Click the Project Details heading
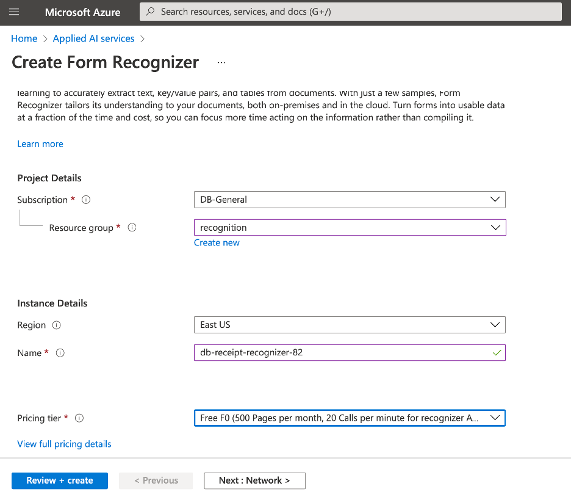Viewport: 571px width, 497px height. (x=49, y=178)
